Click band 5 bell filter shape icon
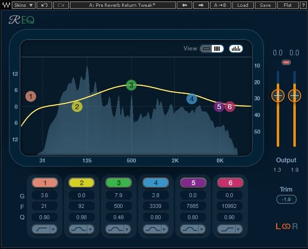The image size is (308, 249). coord(189,229)
